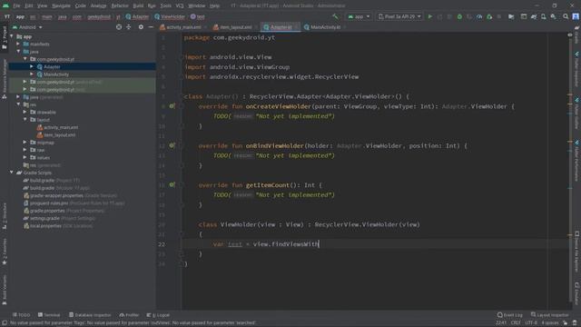Click the Stop icon in run toolbar
581x327 pixels.
coord(499,16)
